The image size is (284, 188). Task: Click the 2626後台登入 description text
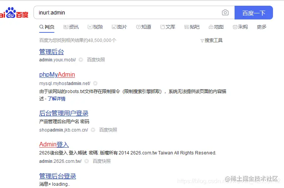click(128, 153)
